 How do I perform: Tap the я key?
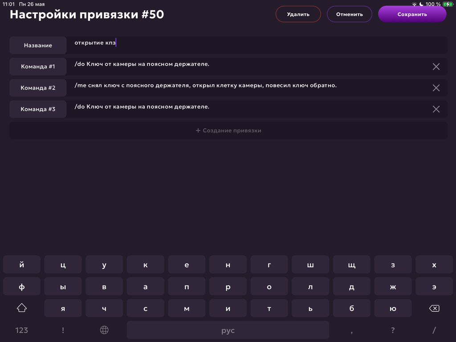pyautogui.click(x=63, y=308)
